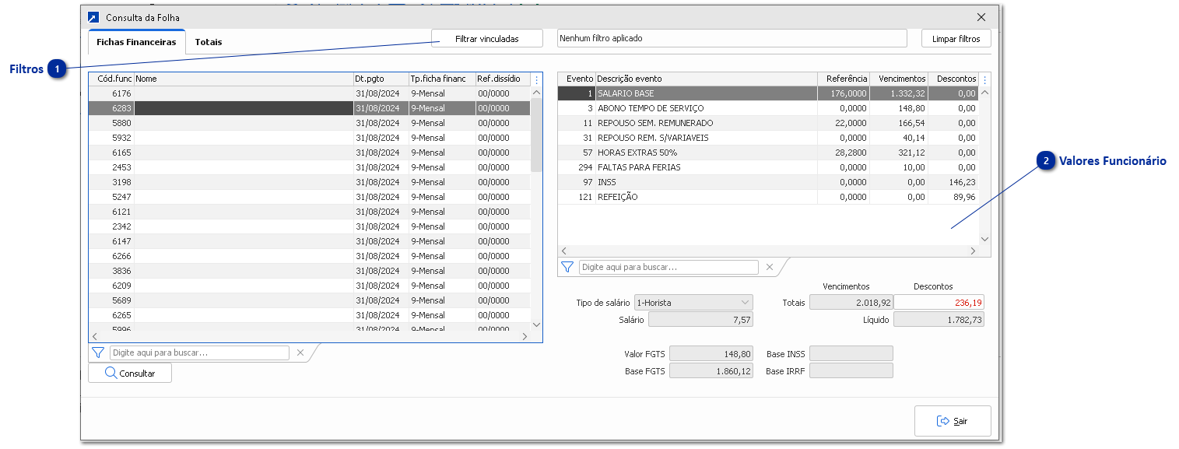
Task: Open employee grid column options menu
Action: click(x=536, y=79)
